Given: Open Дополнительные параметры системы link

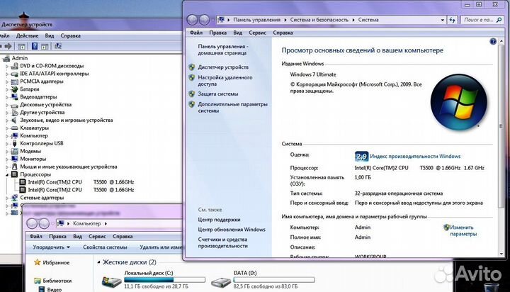Looking at the screenshot, I should (x=232, y=107).
